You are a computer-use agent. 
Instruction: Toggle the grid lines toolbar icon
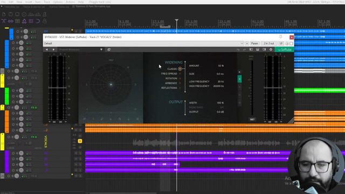31,21
